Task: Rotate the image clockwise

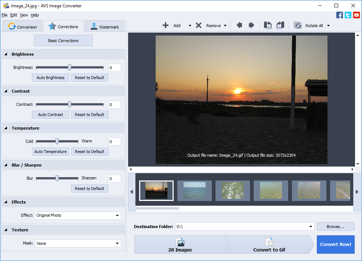Action: [x=280, y=25]
